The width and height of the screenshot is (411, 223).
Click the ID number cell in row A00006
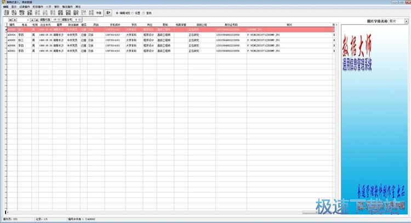(x=231, y=45)
